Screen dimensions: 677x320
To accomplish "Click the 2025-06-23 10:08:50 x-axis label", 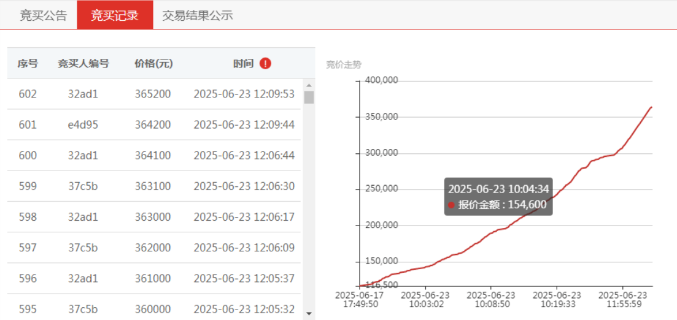I will click(x=491, y=299).
